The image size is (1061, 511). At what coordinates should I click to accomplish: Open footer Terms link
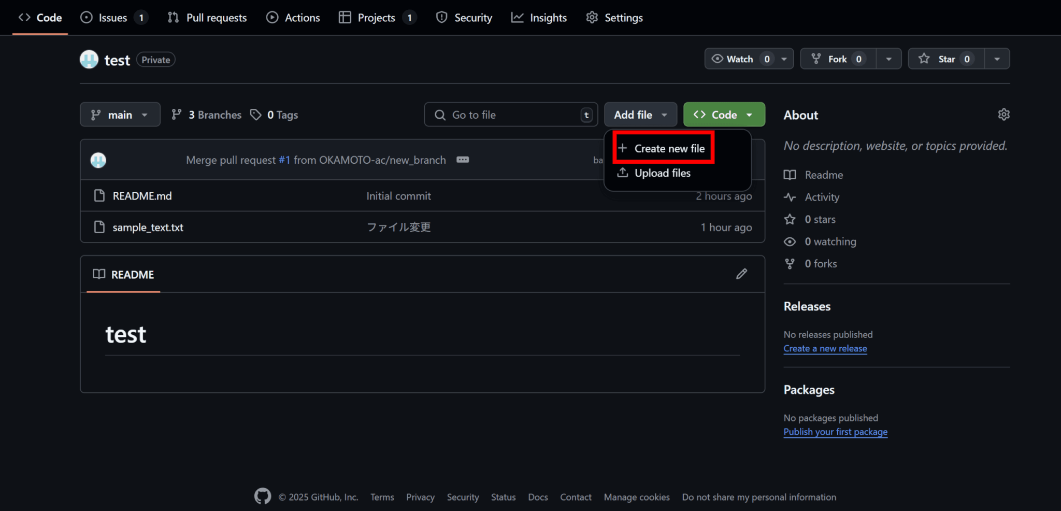click(x=382, y=497)
